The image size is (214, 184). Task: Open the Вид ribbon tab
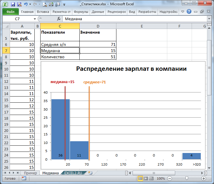coord(132,12)
